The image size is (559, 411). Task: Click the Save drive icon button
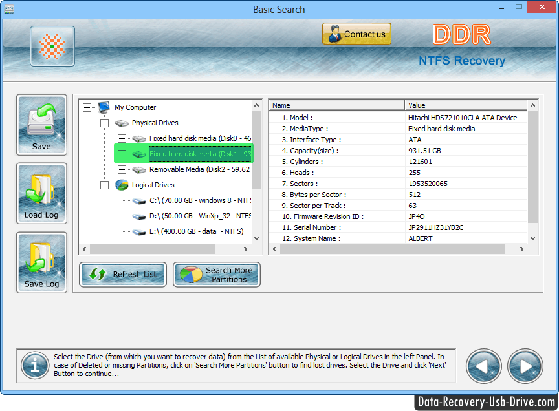tap(41, 125)
